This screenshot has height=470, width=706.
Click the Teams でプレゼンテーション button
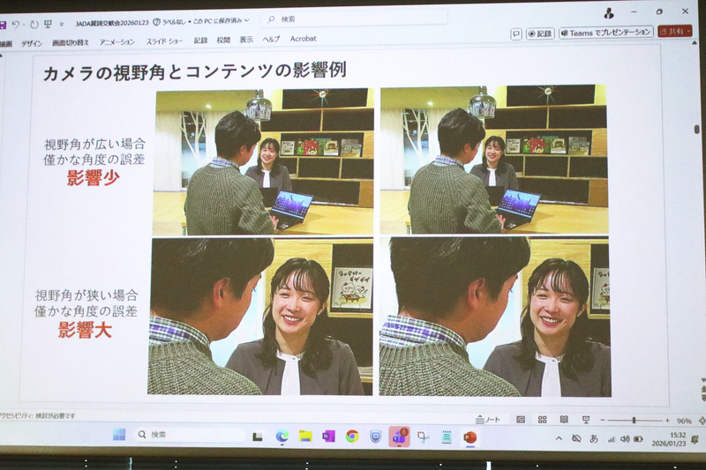[606, 33]
